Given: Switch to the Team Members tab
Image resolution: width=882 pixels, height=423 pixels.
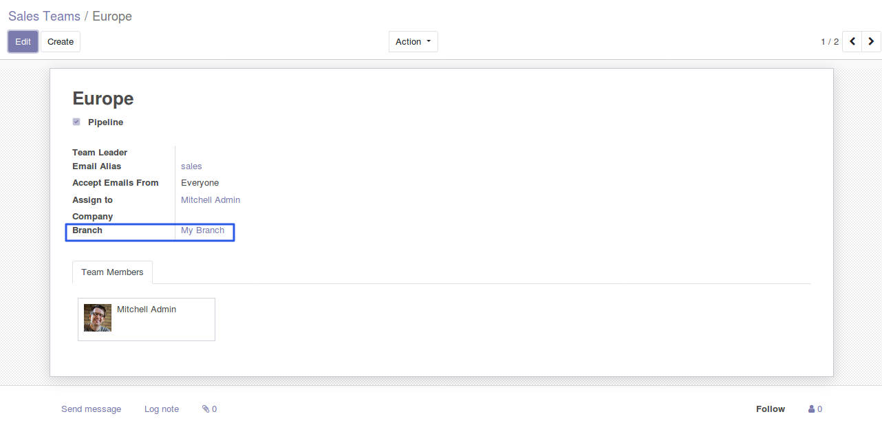Looking at the screenshot, I should (x=112, y=272).
